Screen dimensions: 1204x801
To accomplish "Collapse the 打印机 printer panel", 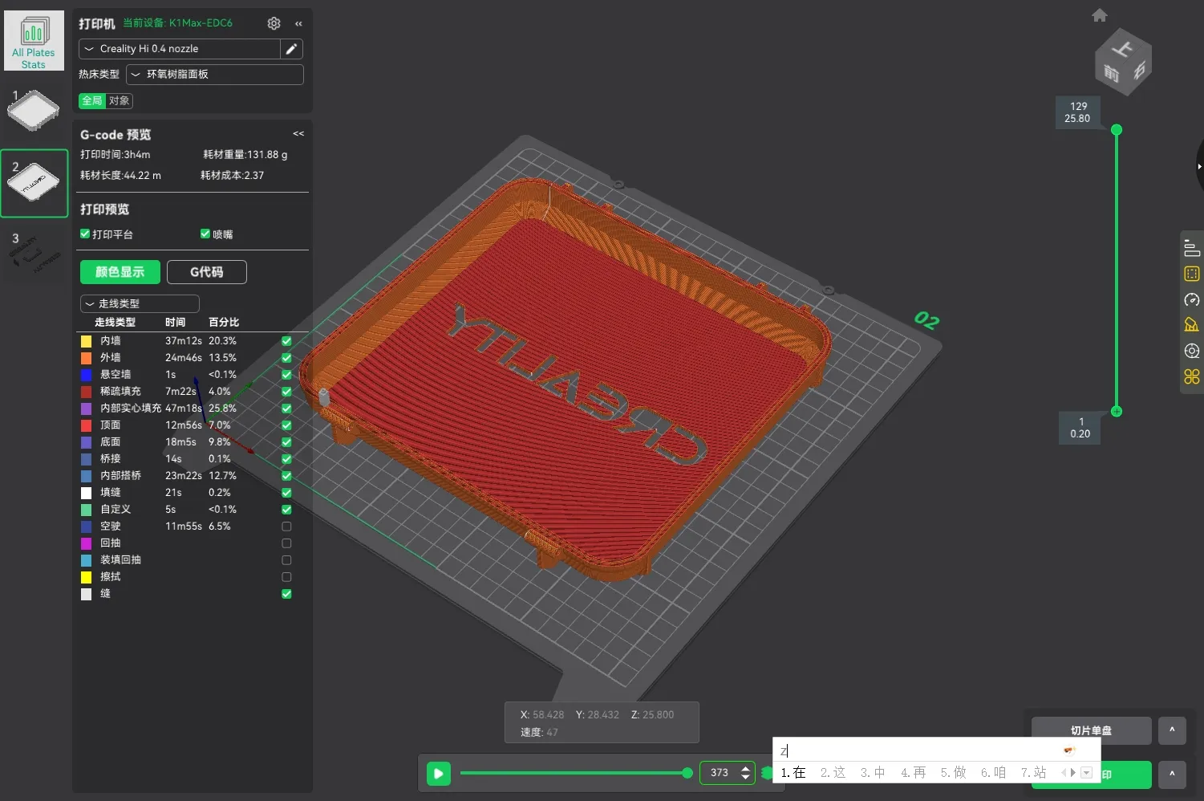I will pos(298,23).
